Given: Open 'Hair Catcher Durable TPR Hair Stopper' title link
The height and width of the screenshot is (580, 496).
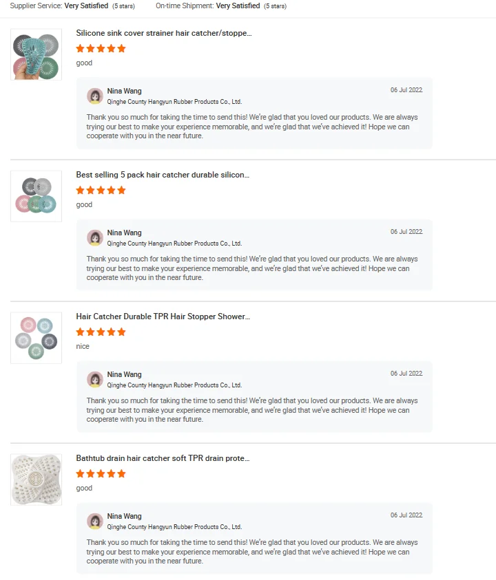Looking at the screenshot, I should (x=163, y=316).
